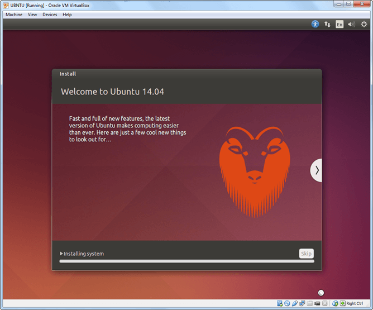Advance slideshow with the right arrow
The width and height of the screenshot is (373, 310).
click(x=317, y=170)
